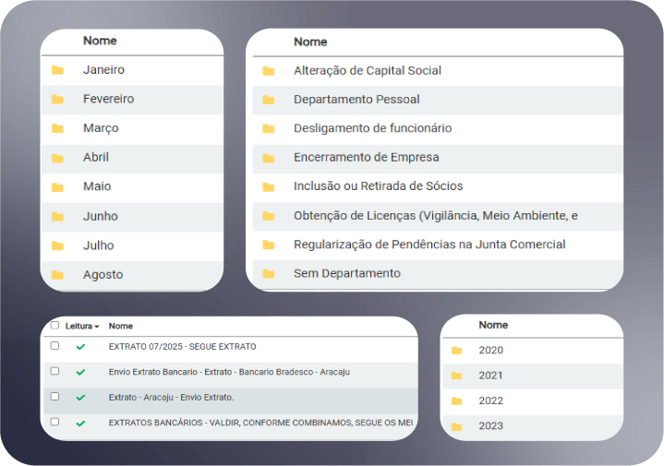664x466 pixels.
Task: Open the Agosto folder icon
Action: click(57, 275)
